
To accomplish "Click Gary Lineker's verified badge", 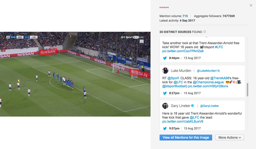I will [192, 106].
